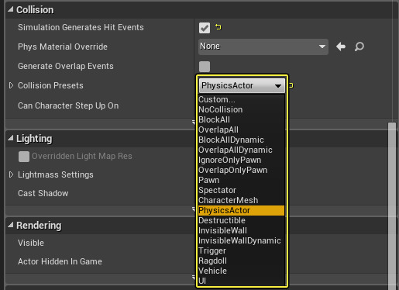Viewport: 399px width, 290px height.
Task: Open Phys Material Override None dropdown
Action: click(263, 47)
